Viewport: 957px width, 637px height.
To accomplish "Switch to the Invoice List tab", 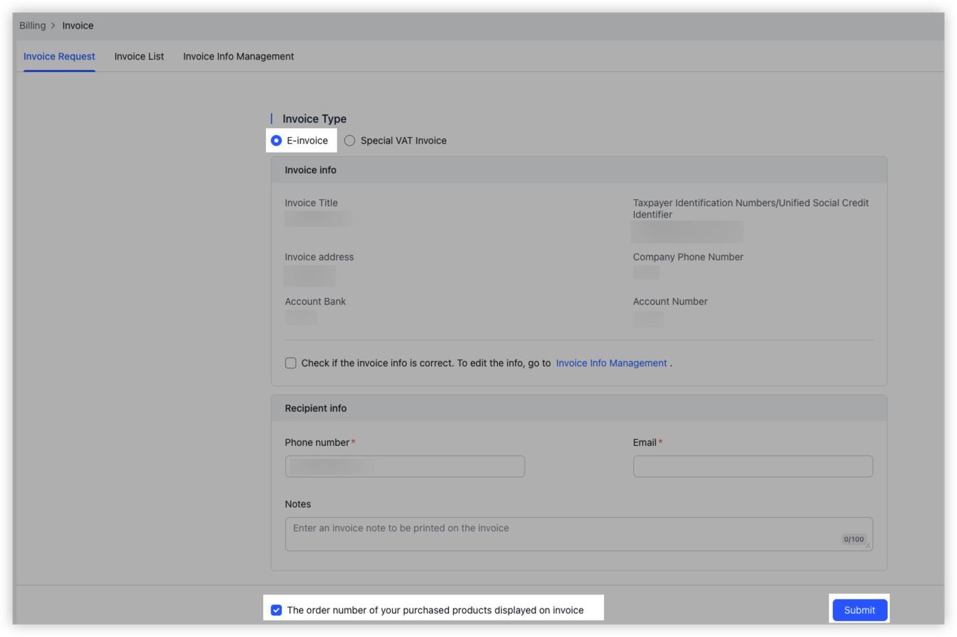I will pos(138,56).
